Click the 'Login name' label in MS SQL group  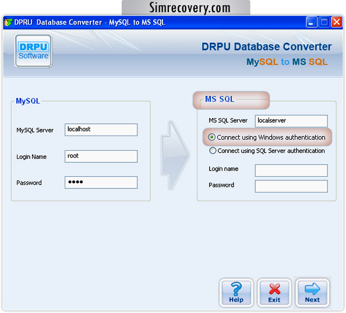[224, 169]
